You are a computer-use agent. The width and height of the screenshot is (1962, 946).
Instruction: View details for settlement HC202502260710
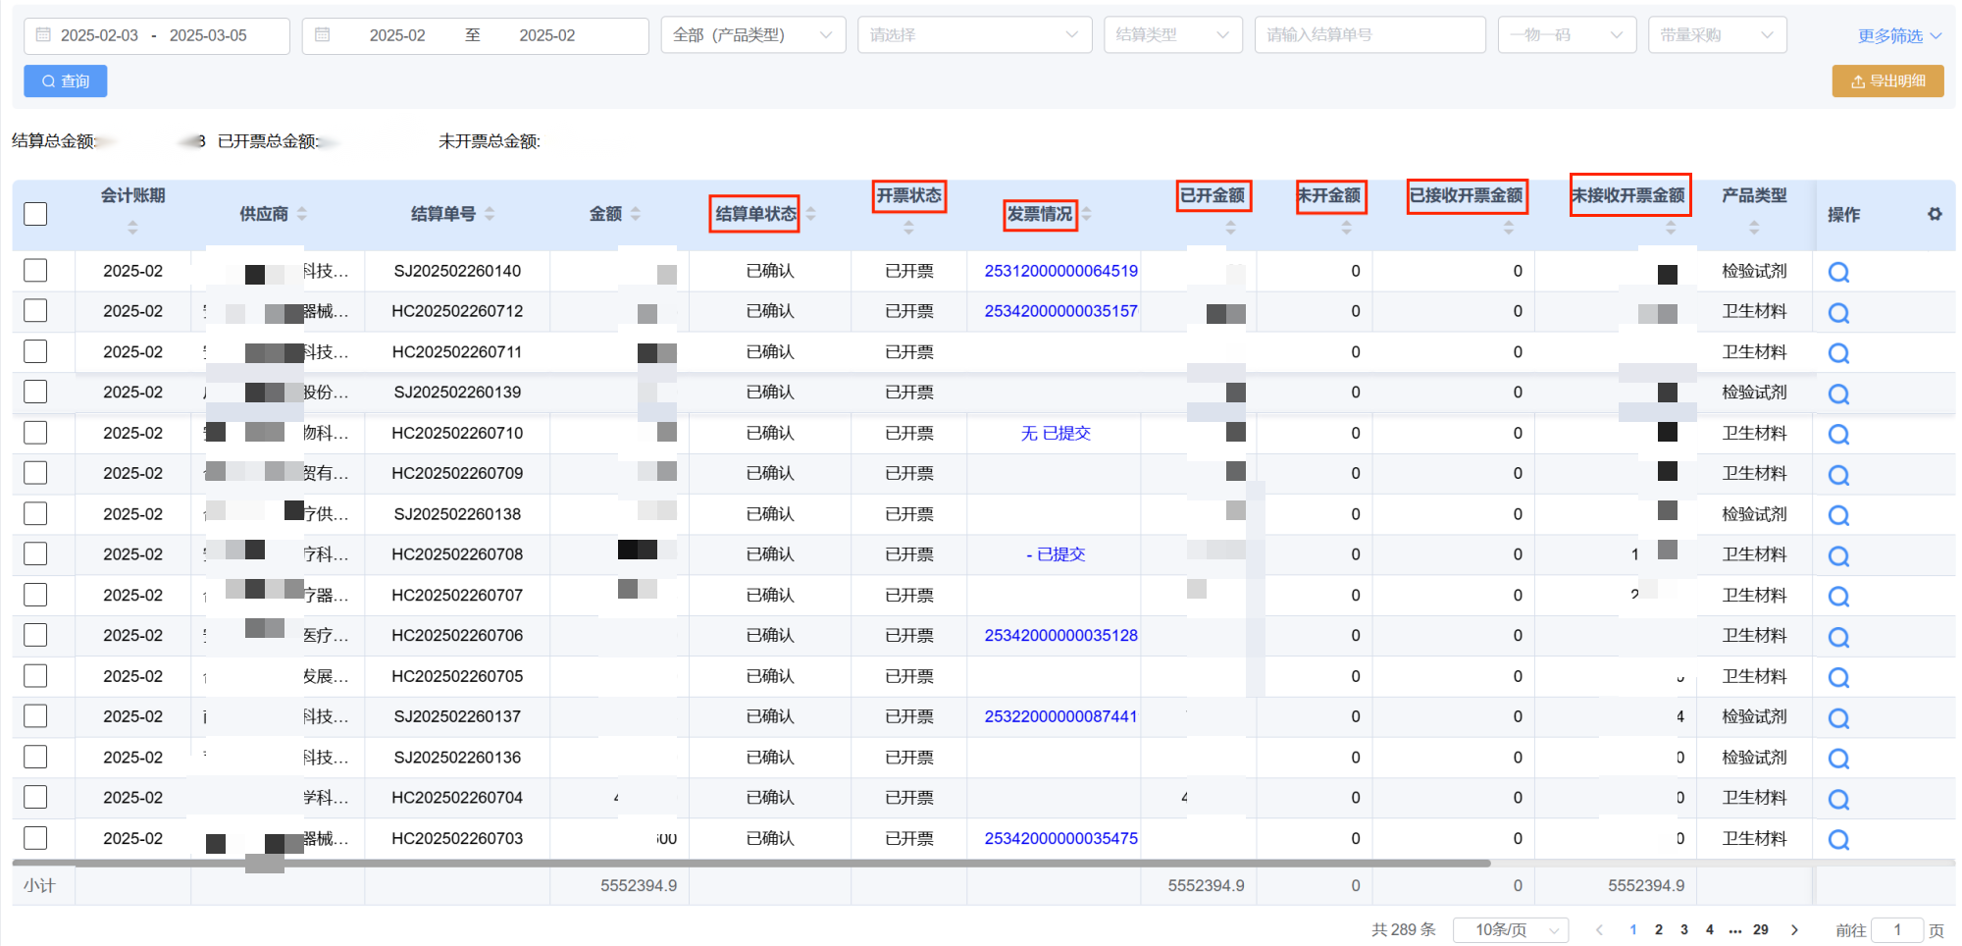point(1838,434)
